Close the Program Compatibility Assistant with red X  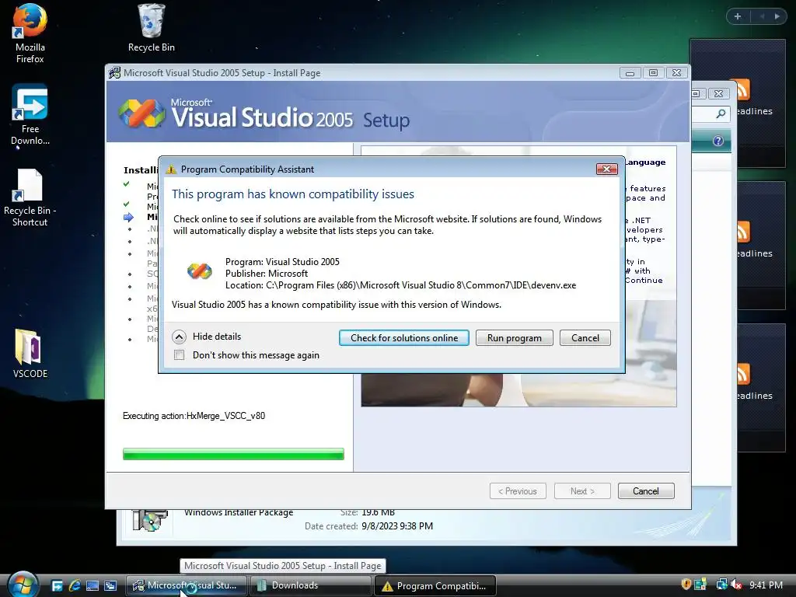(x=606, y=169)
